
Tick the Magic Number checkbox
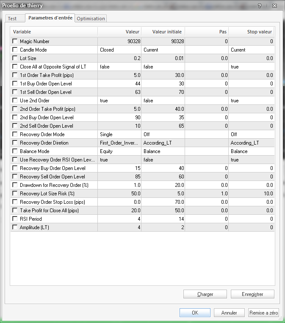[x=15, y=41]
